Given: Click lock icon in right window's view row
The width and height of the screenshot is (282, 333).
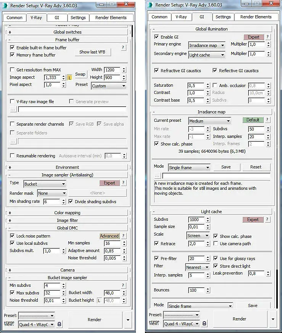Looking at the screenshot, I should pyautogui.click(x=204, y=323).
